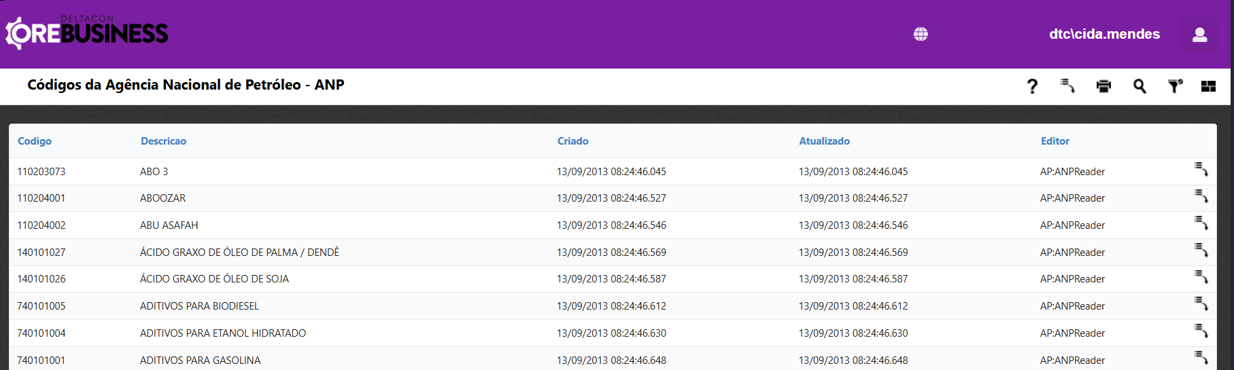This screenshot has width=1234, height=370.
Task: Switch layout using the tiles view icon
Action: (x=1208, y=86)
